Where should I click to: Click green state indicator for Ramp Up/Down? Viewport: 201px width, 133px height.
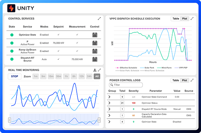[x=12, y=51]
